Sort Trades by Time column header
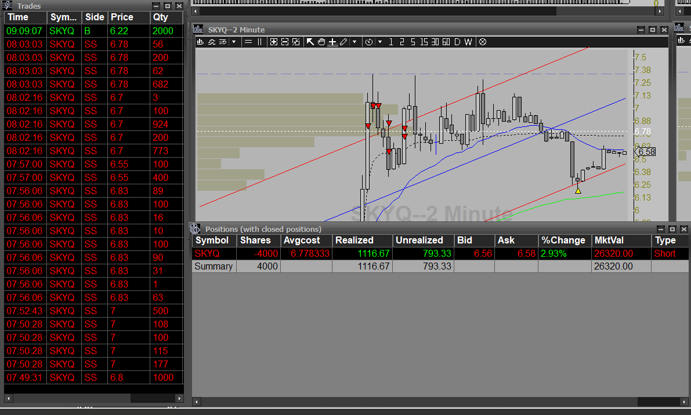The width and height of the screenshot is (691, 415). tap(25, 17)
